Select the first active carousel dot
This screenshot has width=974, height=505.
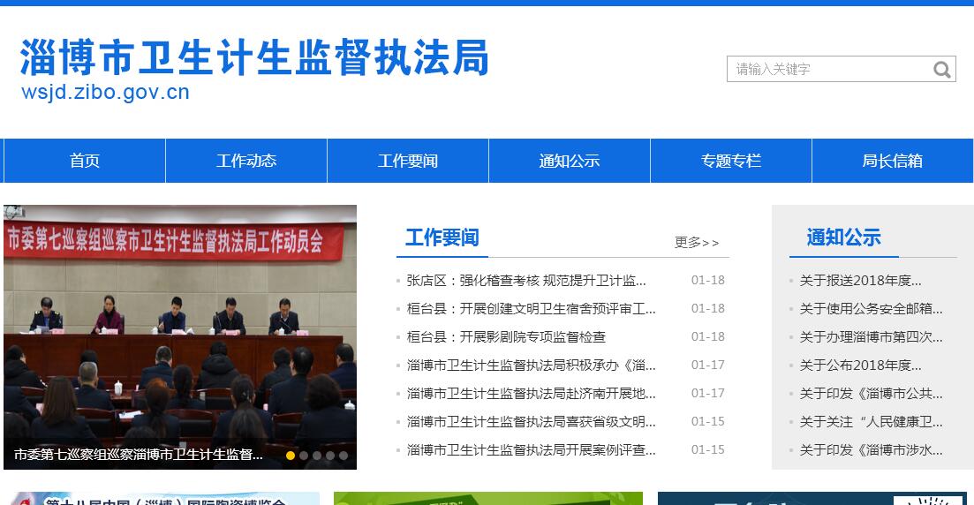[291, 456]
